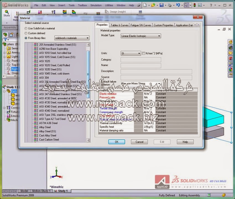Open Model Type dropdown
Image resolution: width=235 pixels, height=199 pixels.
pyautogui.click(x=141, y=36)
